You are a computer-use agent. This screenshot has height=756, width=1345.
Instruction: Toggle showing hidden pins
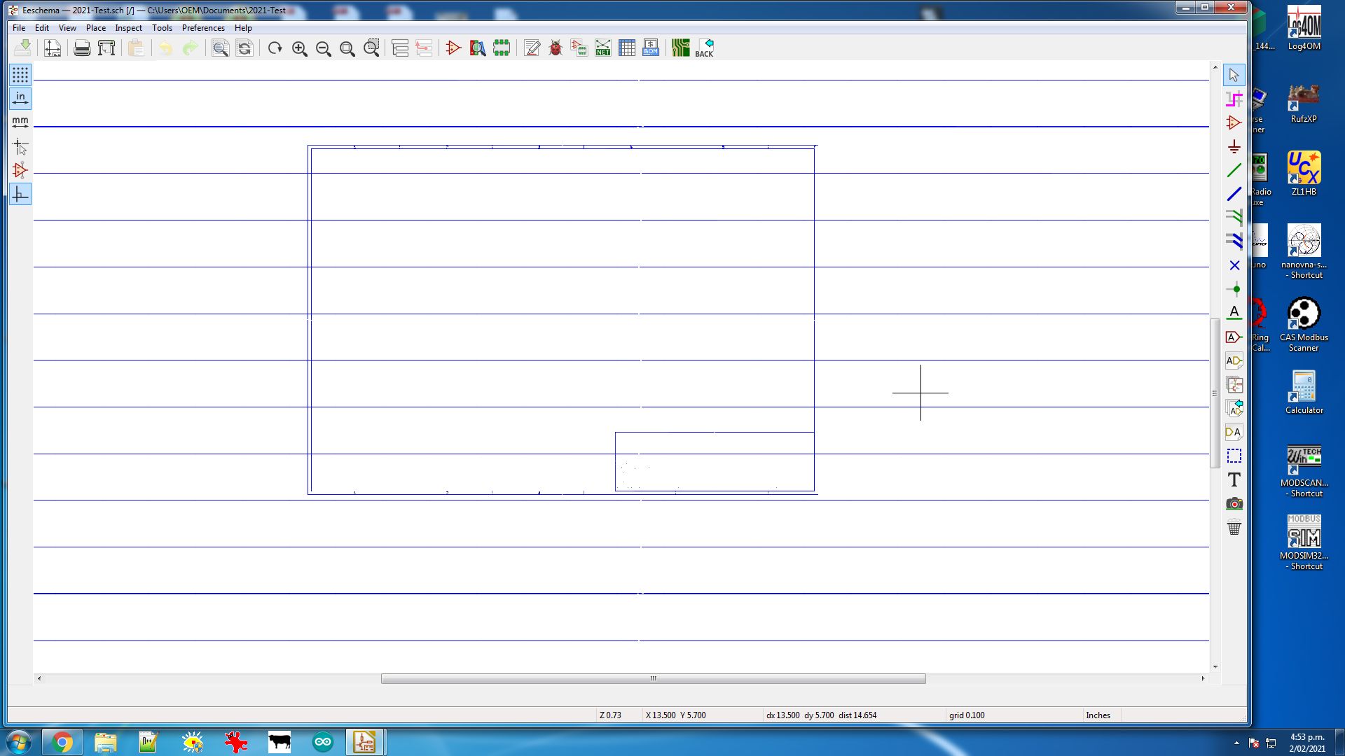click(20, 170)
